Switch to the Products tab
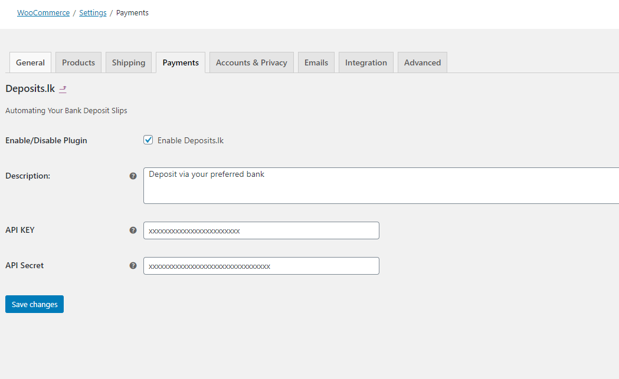Screen dimensions: 619x379 pyautogui.click(x=78, y=62)
